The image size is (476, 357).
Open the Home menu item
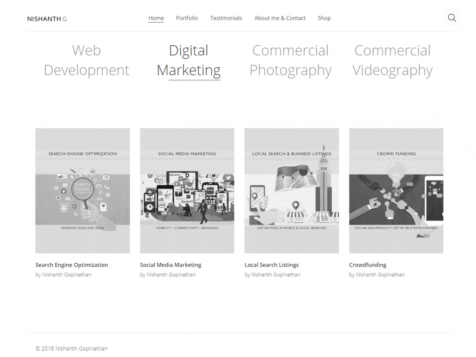156,18
